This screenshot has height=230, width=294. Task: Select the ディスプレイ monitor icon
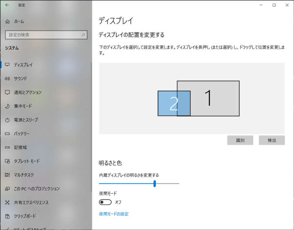click(7, 65)
